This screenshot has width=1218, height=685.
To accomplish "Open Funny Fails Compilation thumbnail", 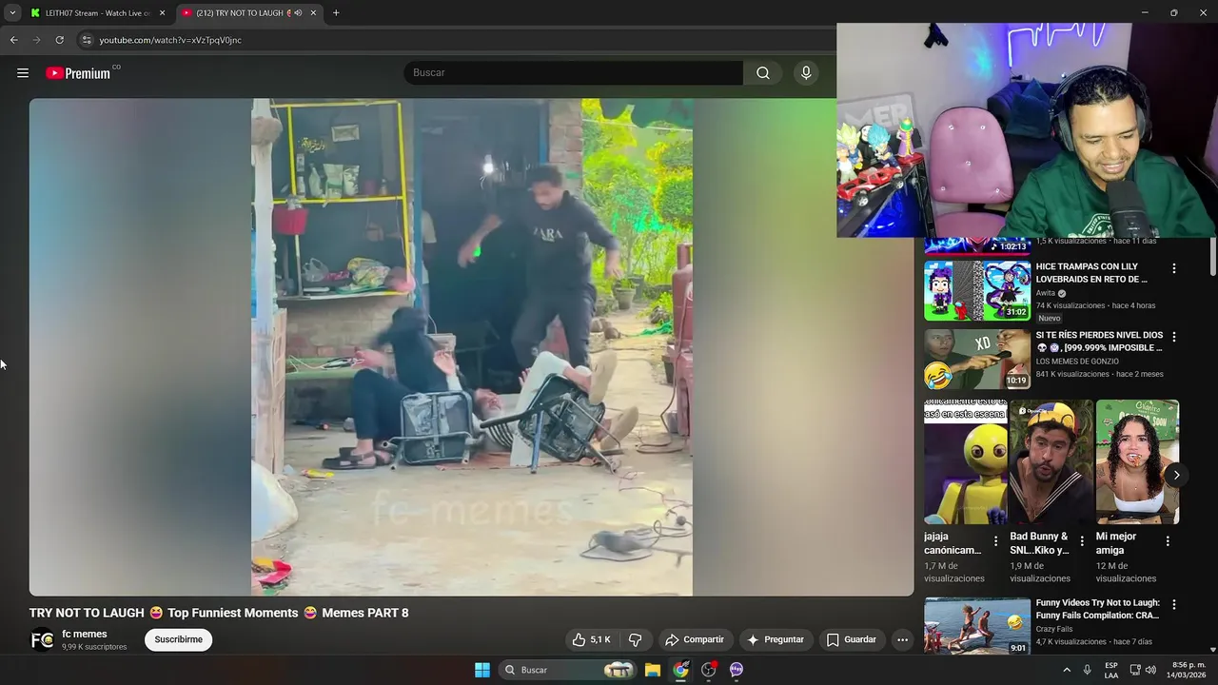I will click(977, 626).
